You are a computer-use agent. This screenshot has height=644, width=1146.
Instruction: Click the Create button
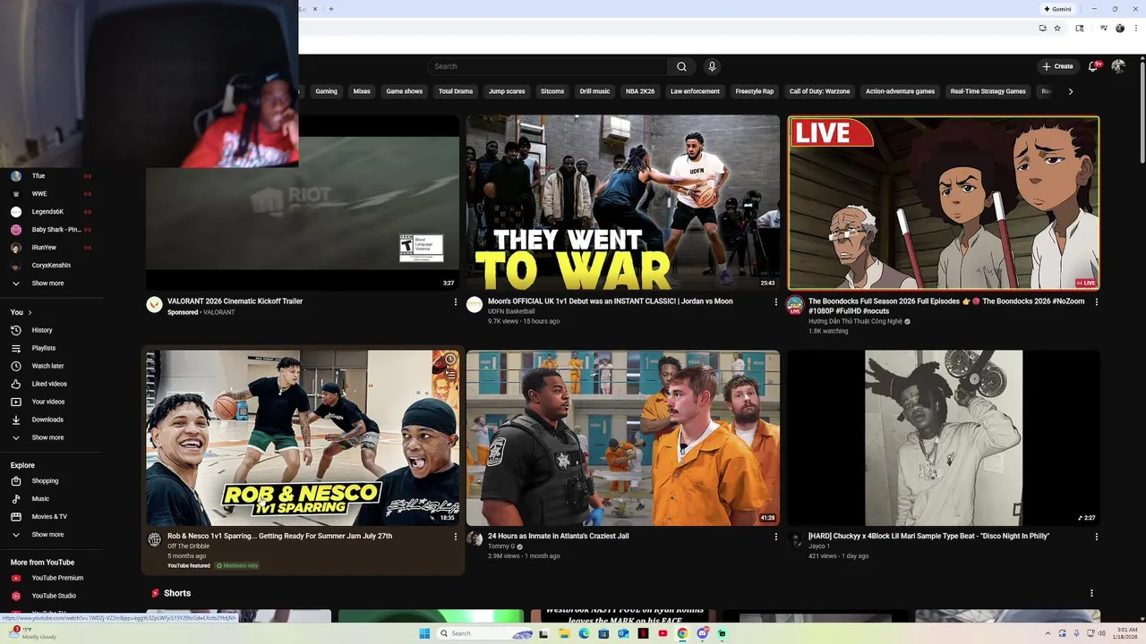(1057, 66)
